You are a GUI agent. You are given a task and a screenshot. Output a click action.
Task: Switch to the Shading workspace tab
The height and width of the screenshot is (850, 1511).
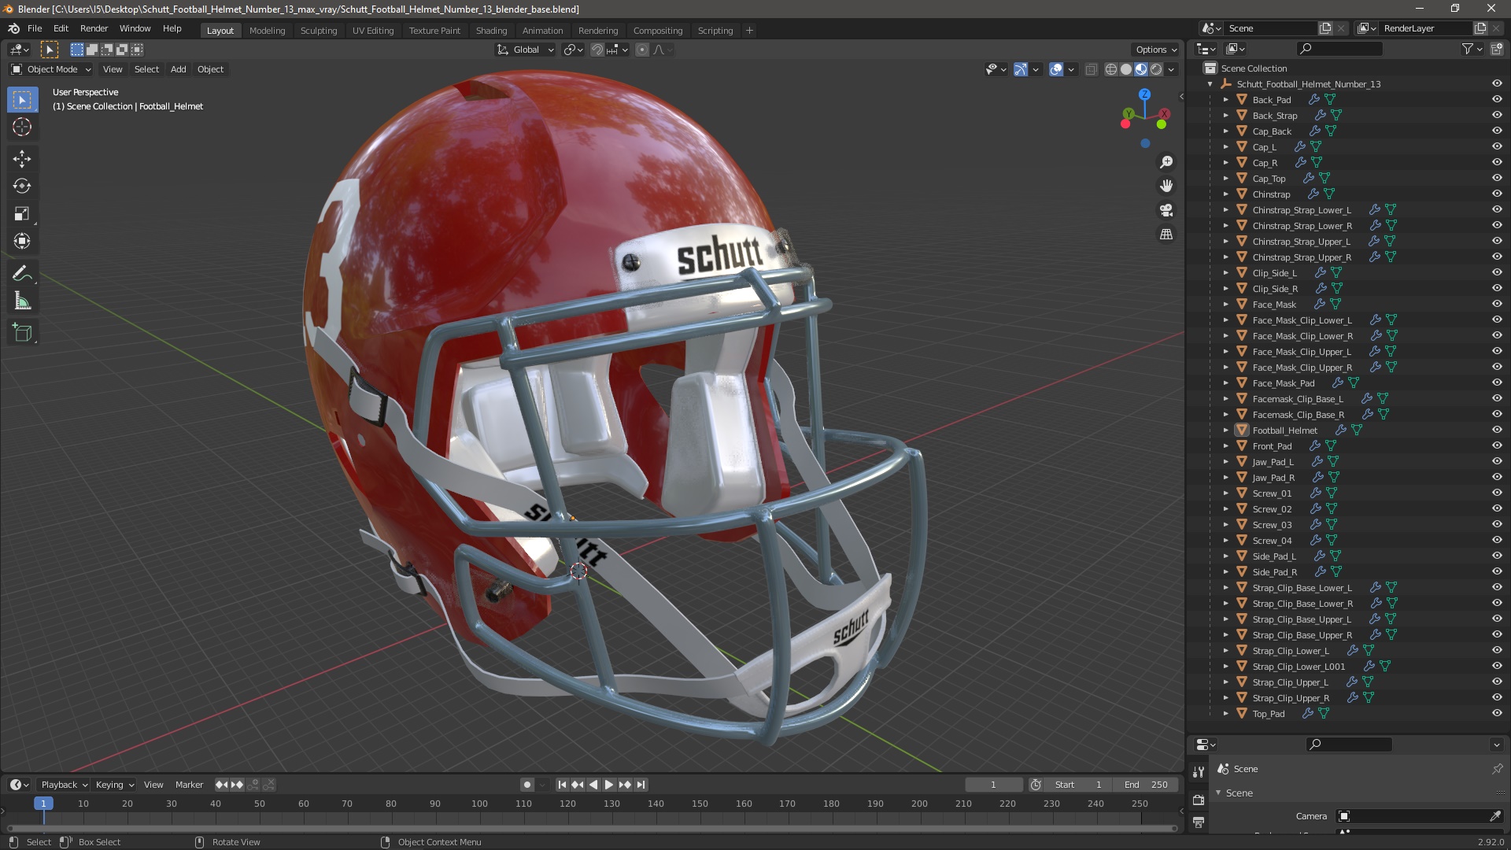pyautogui.click(x=491, y=31)
